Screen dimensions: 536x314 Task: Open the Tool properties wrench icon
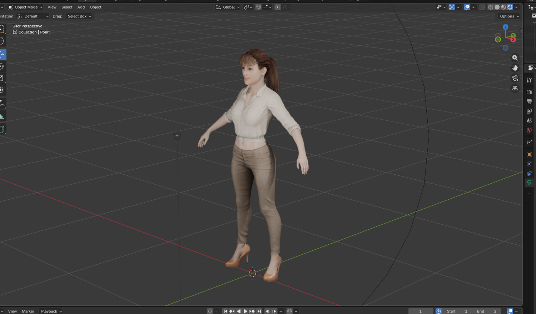click(529, 80)
